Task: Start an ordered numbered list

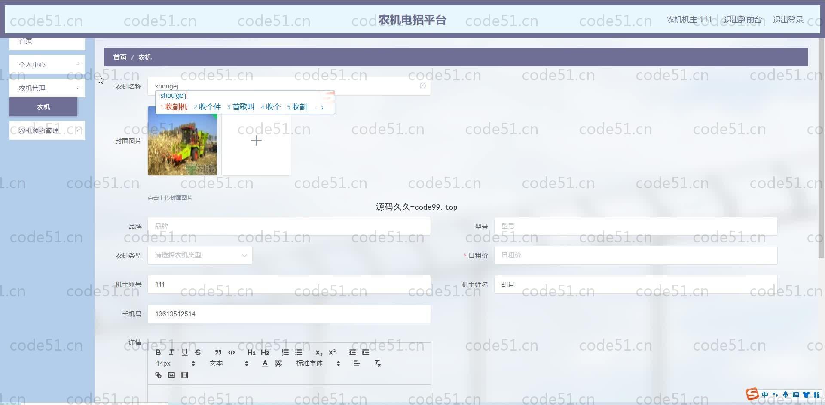Action: pos(285,352)
